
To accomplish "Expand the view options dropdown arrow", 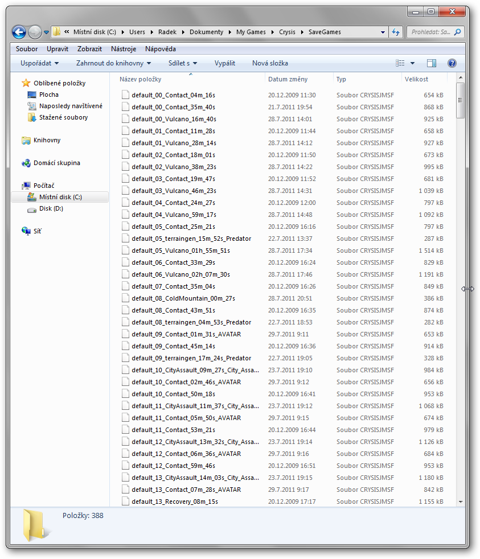I will (413, 63).
